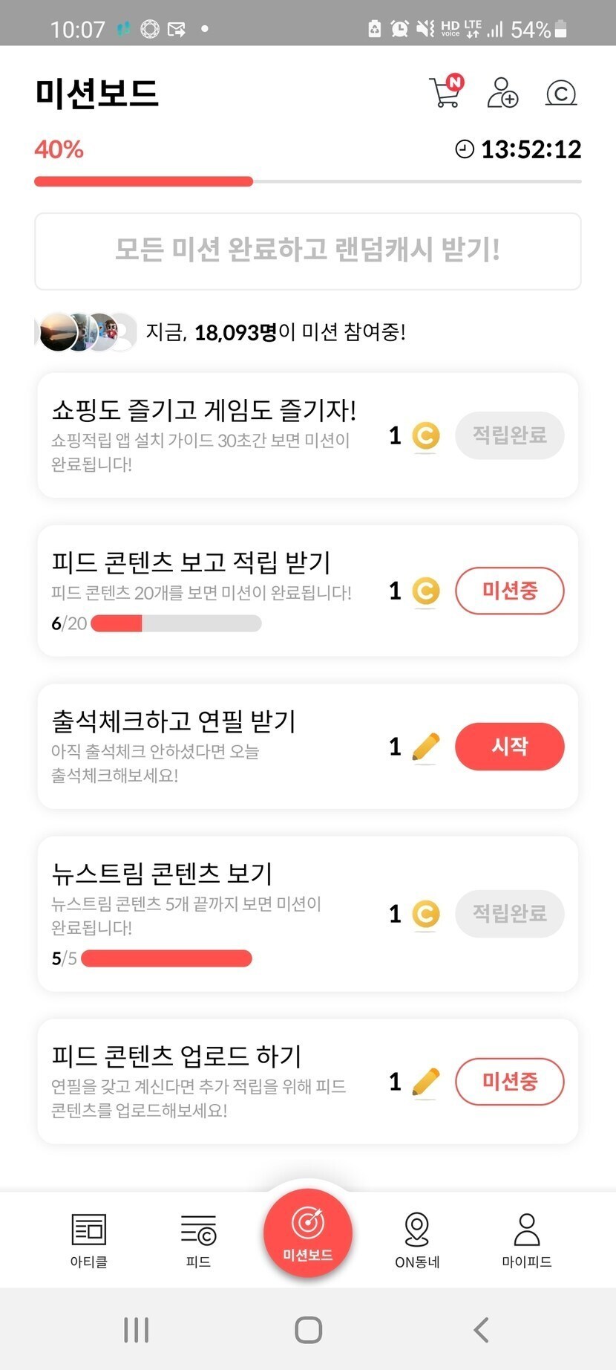The width and height of the screenshot is (616, 1370).
Task: Open the ON동네 location tab
Action: (417, 1239)
